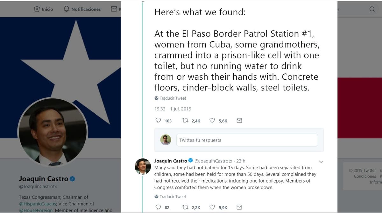
Task: Retweet the reply with 2,2K retweets
Action: tap(185, 207)
